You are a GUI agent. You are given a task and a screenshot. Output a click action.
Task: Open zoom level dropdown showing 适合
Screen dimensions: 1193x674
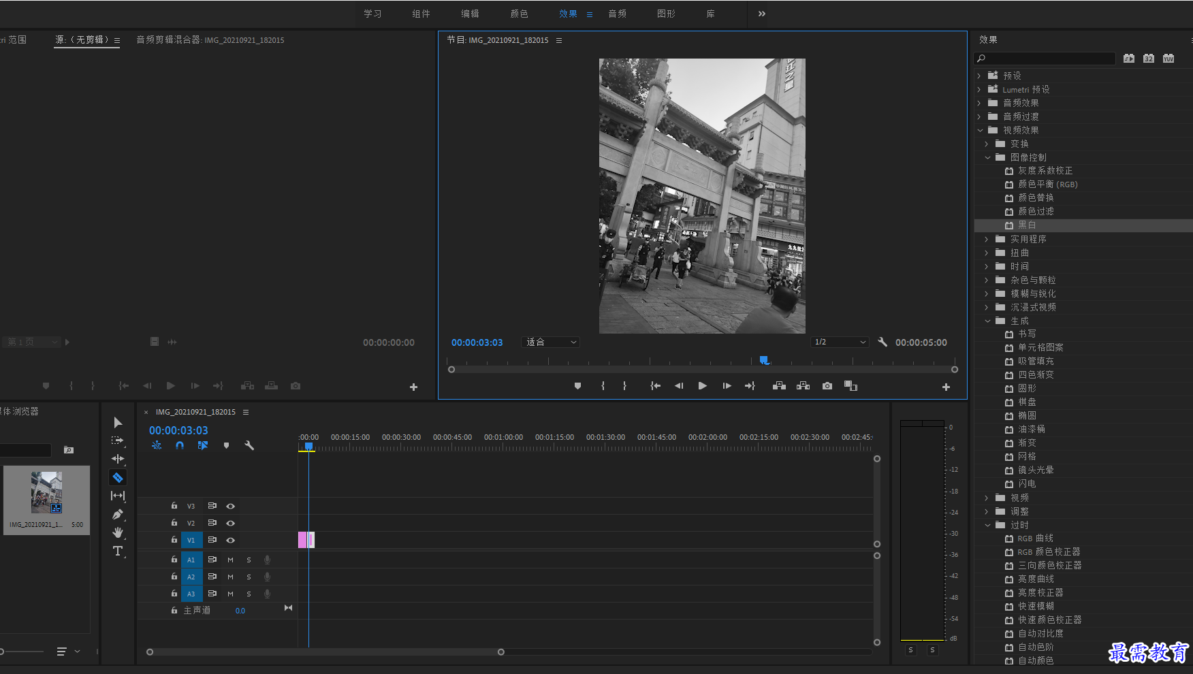click(550, 342)
